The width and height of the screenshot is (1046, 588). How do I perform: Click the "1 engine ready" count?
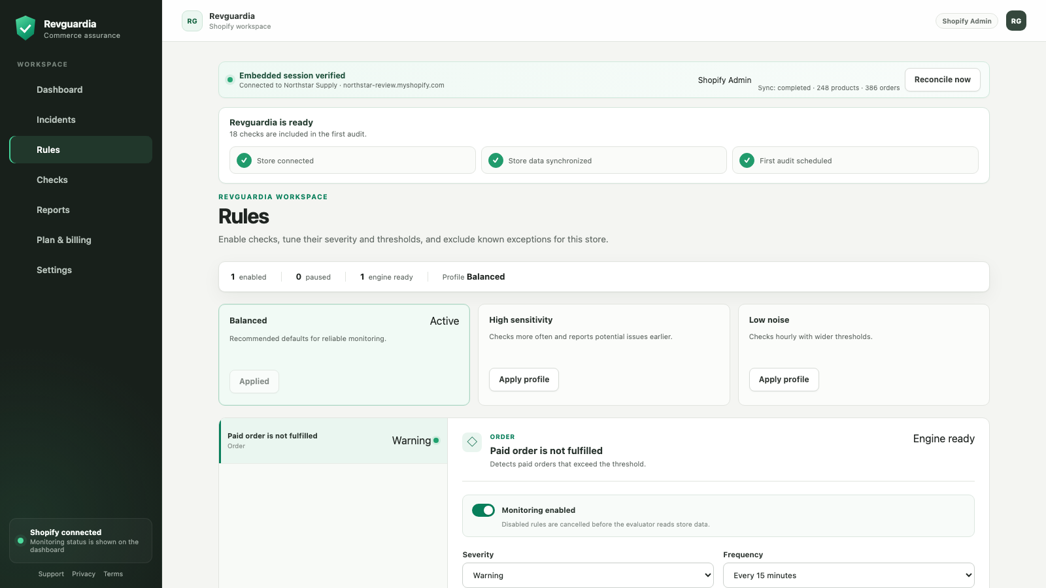[x=386, y=277]
